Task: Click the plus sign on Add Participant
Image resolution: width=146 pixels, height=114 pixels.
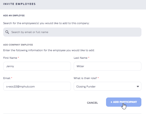Action: pos(111,102)
